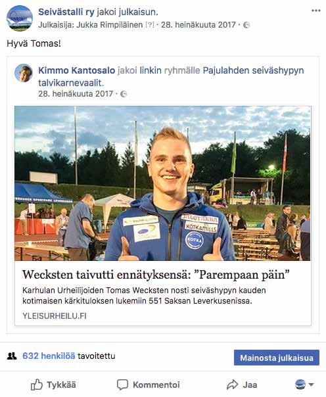The width and height of the screenshot is (326, 397).
Task: Open the Seivästalli ry profile picture
Action: point(20,18)
